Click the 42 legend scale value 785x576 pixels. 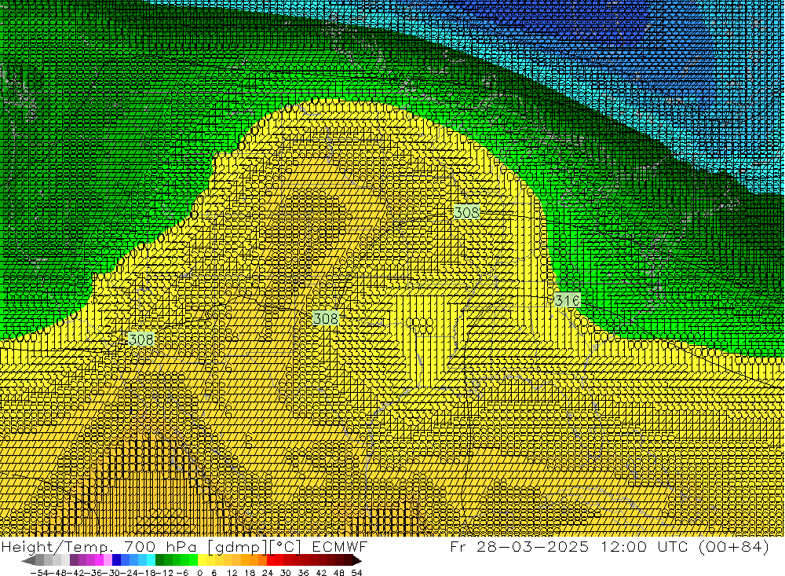[321, 573]
